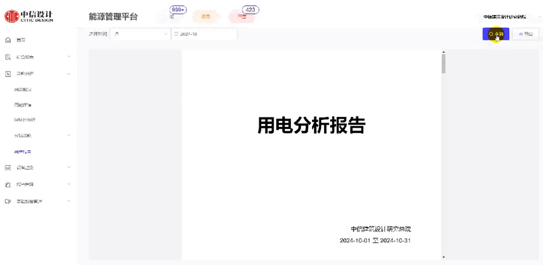
Task: Open the time granularity dropdown showing 月
Action: click(x=140, y=34)
